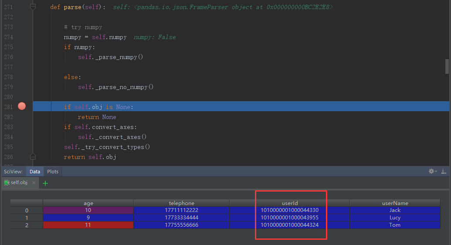Click the editor vertical scrollbar thumb
Screen dimensions: 451x245
[447, 66]
